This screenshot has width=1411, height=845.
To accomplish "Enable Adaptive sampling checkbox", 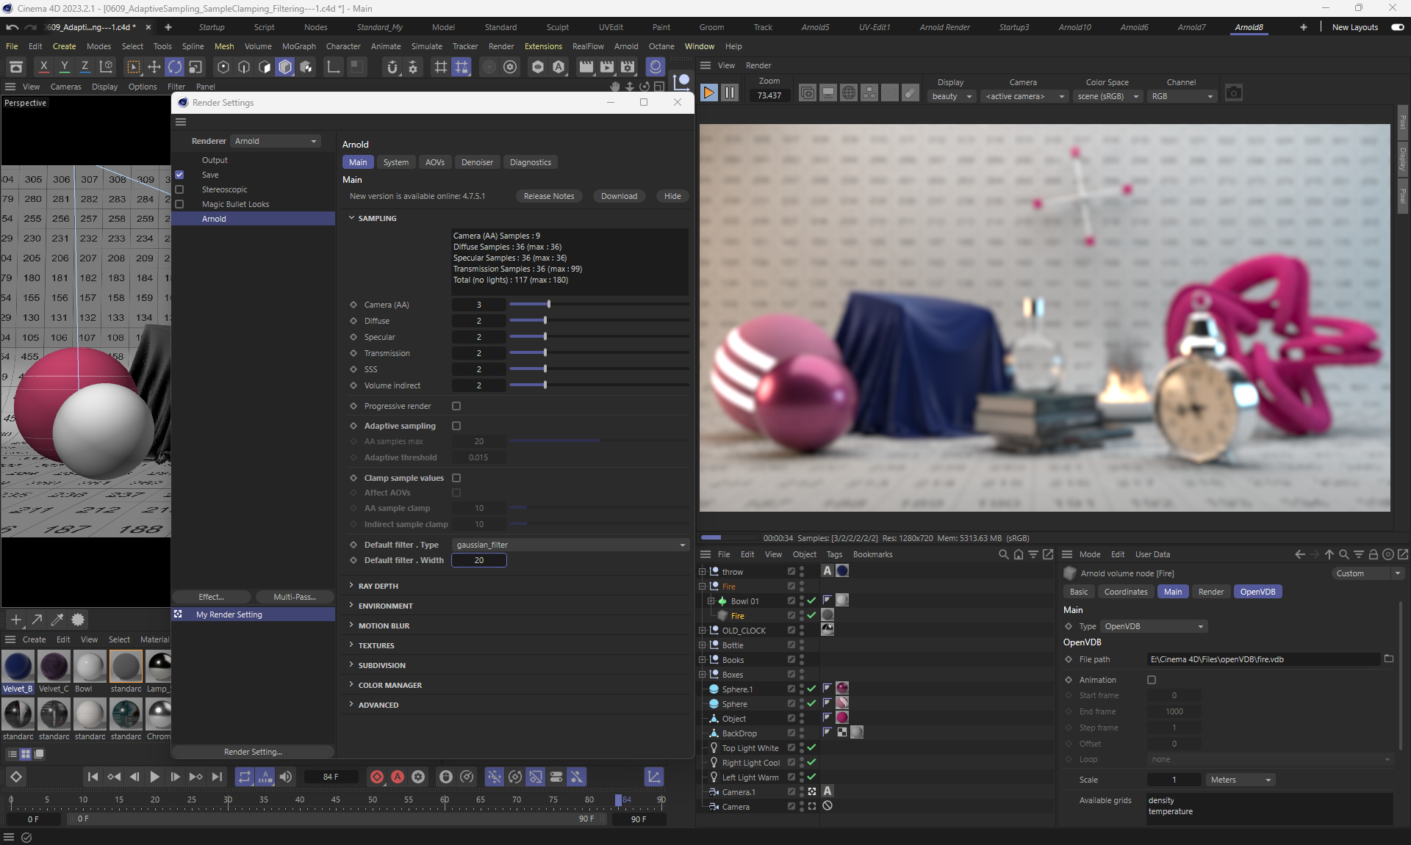I will (456, 426).
